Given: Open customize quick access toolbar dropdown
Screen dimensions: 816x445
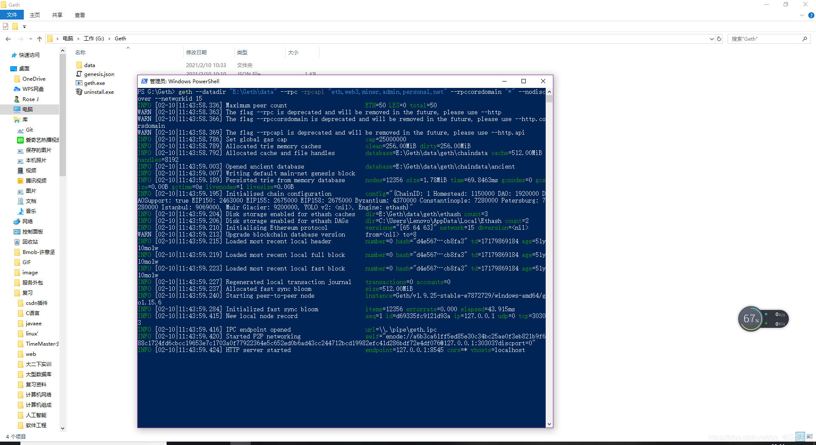Looking at the screenshot, I should [x=24, y=27].
